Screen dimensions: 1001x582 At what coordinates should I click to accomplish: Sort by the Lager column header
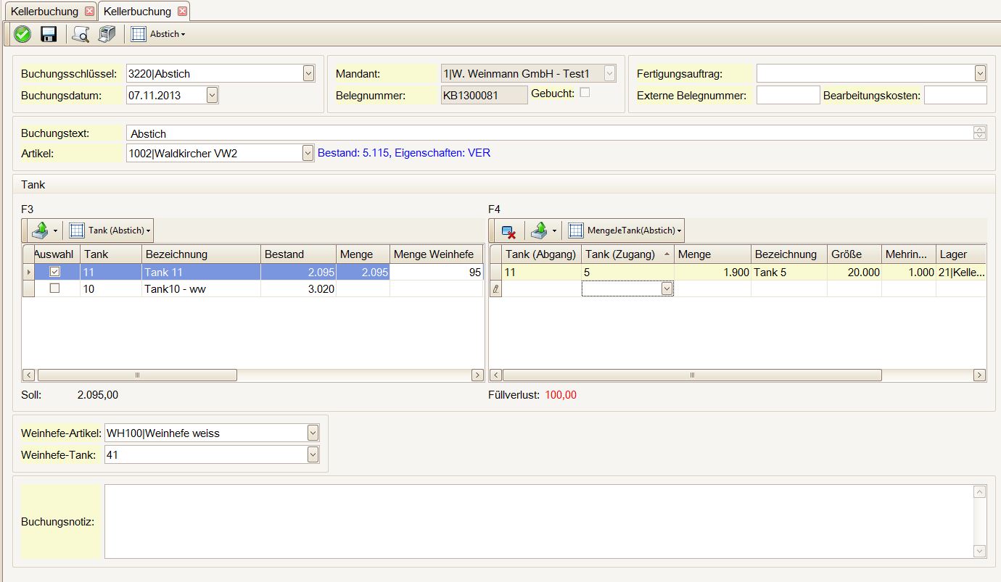pyautogui.click(x=960, y=254)
